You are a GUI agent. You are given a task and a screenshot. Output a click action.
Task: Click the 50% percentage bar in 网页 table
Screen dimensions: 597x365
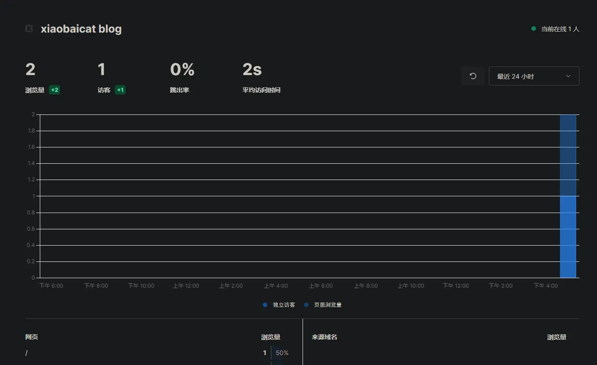pyautogui.click(x=282, y=353)
